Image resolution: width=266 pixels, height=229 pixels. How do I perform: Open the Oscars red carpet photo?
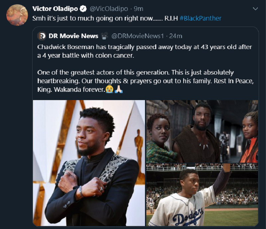[89, 163]
